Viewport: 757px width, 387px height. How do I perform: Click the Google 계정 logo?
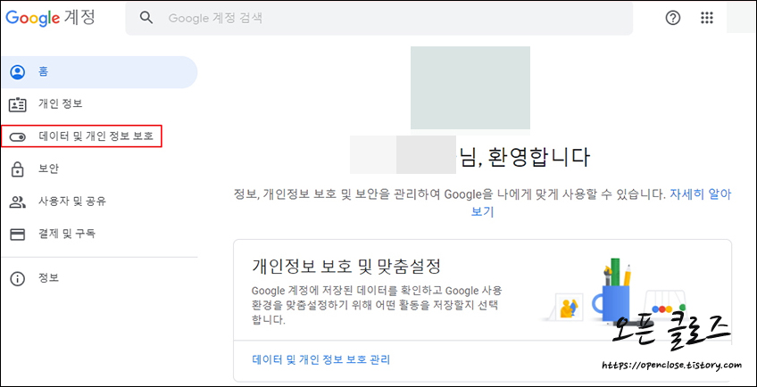(50, 18)
